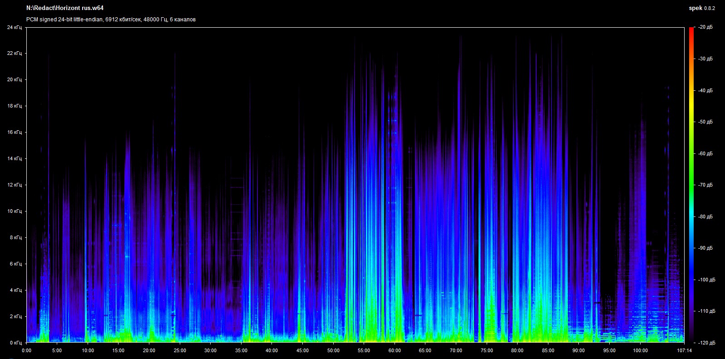Click the 0 кГц frequency axis label
The image size is (725, 359).
coord(15,343)
